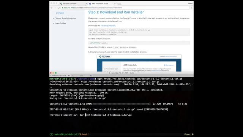Click the download progress bar line
This screenshot has height=137, width=243.
tap(118, 104)
